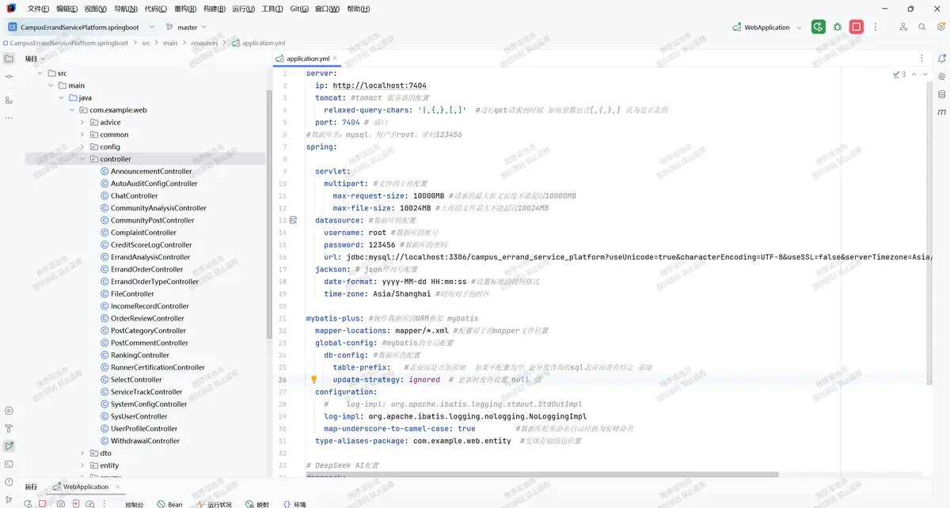Open the Structure tool window icon

[9, 100]
